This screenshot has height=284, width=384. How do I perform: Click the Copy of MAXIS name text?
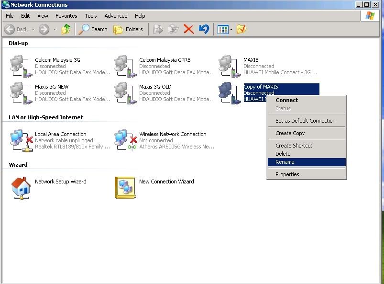[261, 87]
